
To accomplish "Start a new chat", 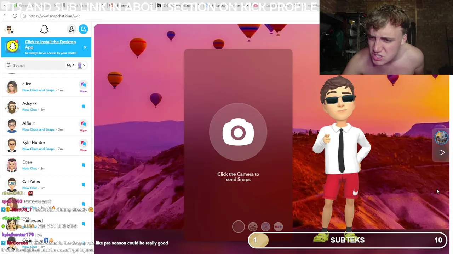I will click(x=83, y=29).
